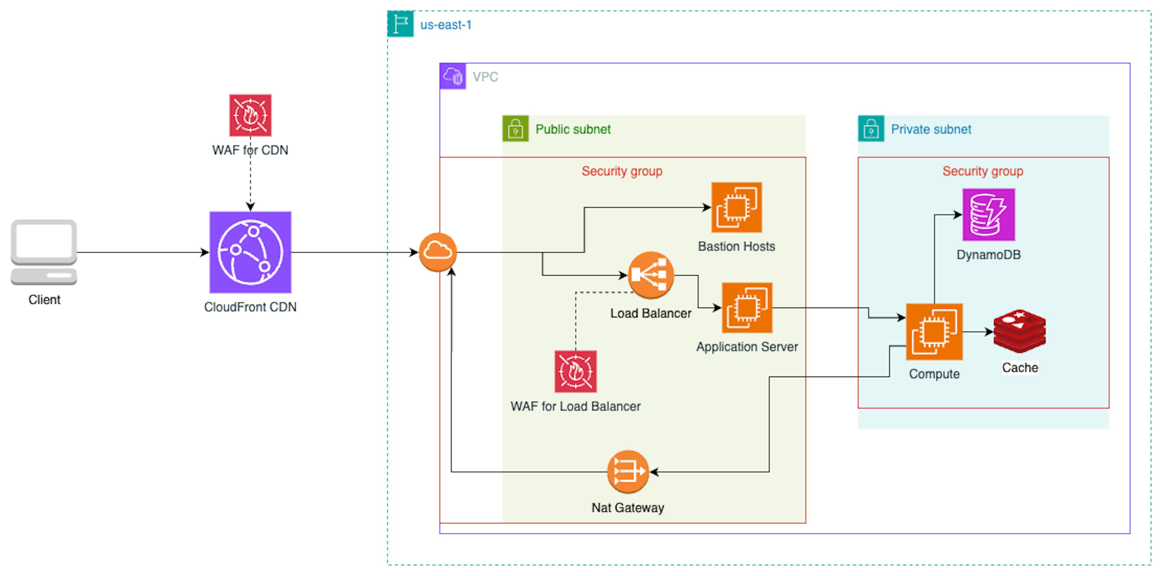
Task: Select the 'CloudFront CDN' label
Action: point(250,307)
